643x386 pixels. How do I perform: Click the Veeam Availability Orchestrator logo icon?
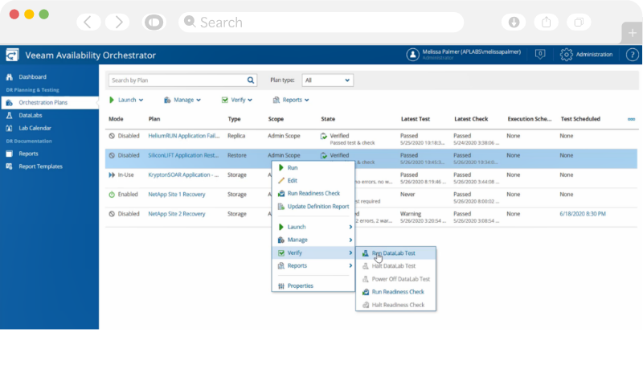(x=12, y=55)
